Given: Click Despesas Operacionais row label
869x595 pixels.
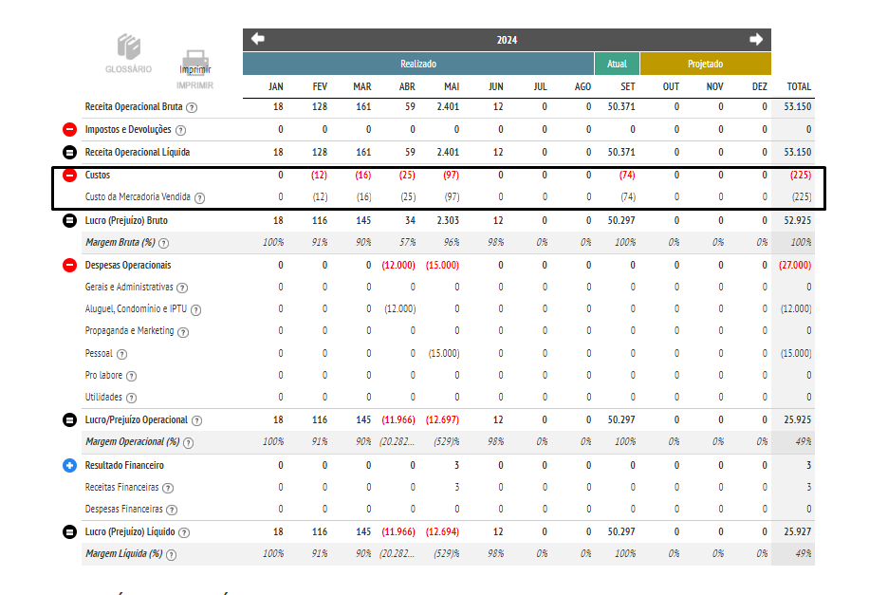Looking at the screenshot, I should point(128,265).
